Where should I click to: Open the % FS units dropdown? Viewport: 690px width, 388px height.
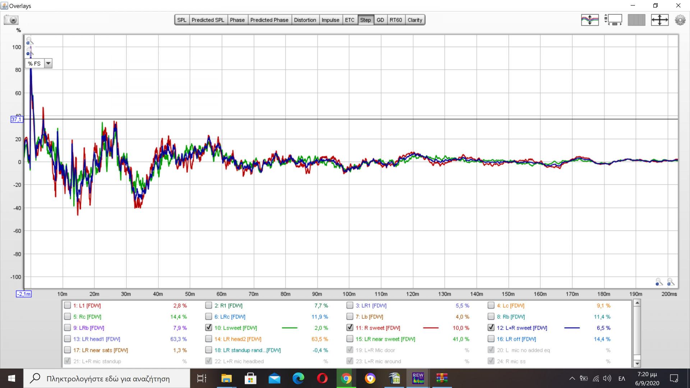[48, 64]
